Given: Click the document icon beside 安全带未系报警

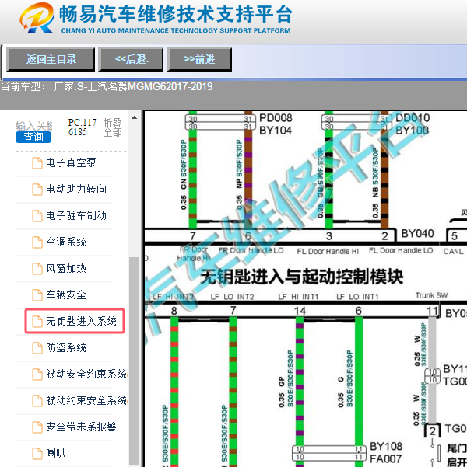Looking at the screenshot, I should (37, 427).
